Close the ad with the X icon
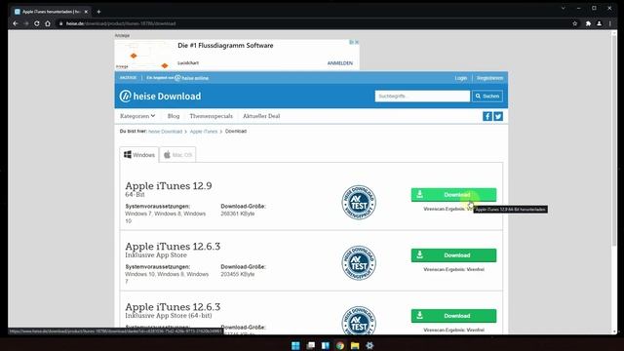The image size is (624, 351). (357, 42)
